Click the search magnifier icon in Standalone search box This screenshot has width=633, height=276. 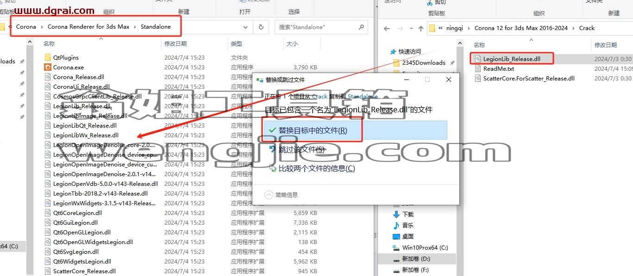362,27
